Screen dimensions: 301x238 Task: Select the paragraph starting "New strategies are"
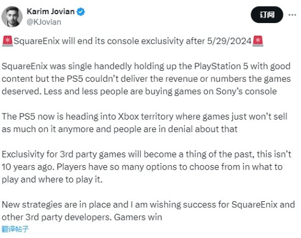(148, 211)
